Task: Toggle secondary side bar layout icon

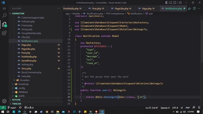Action: click(175, 3)
